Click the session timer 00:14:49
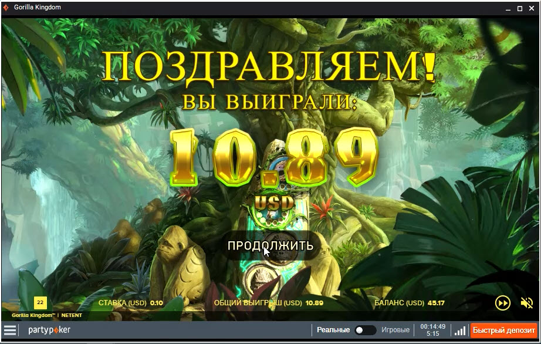 pos(432,326)
